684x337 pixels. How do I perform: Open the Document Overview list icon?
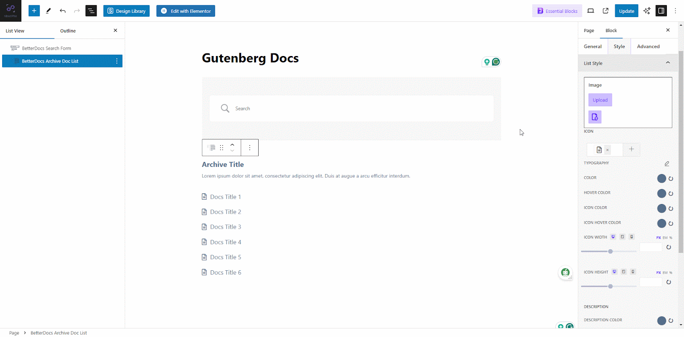coord(91,11)
